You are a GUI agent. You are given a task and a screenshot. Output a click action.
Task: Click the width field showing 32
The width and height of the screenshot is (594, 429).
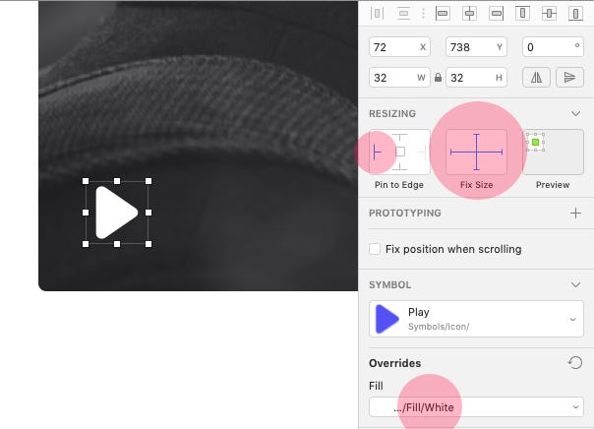(399, 78)
